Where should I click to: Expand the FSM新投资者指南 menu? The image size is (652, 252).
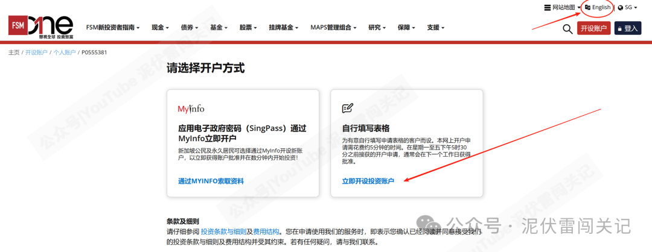(x=113, y=27)
